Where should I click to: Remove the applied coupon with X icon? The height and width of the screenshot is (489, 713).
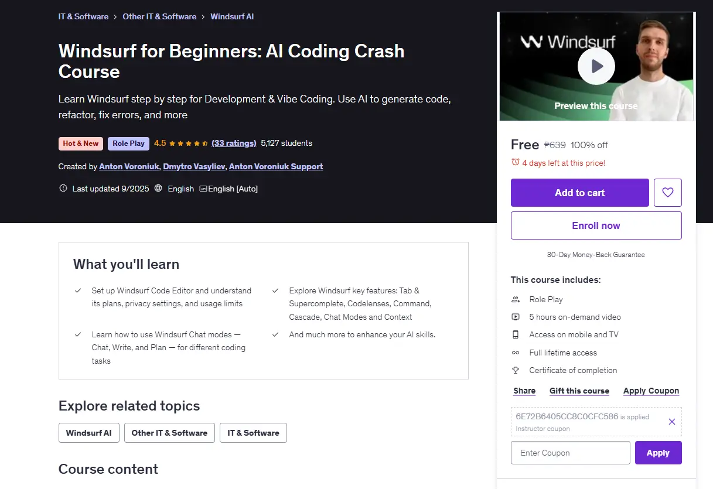pos(672,422)
